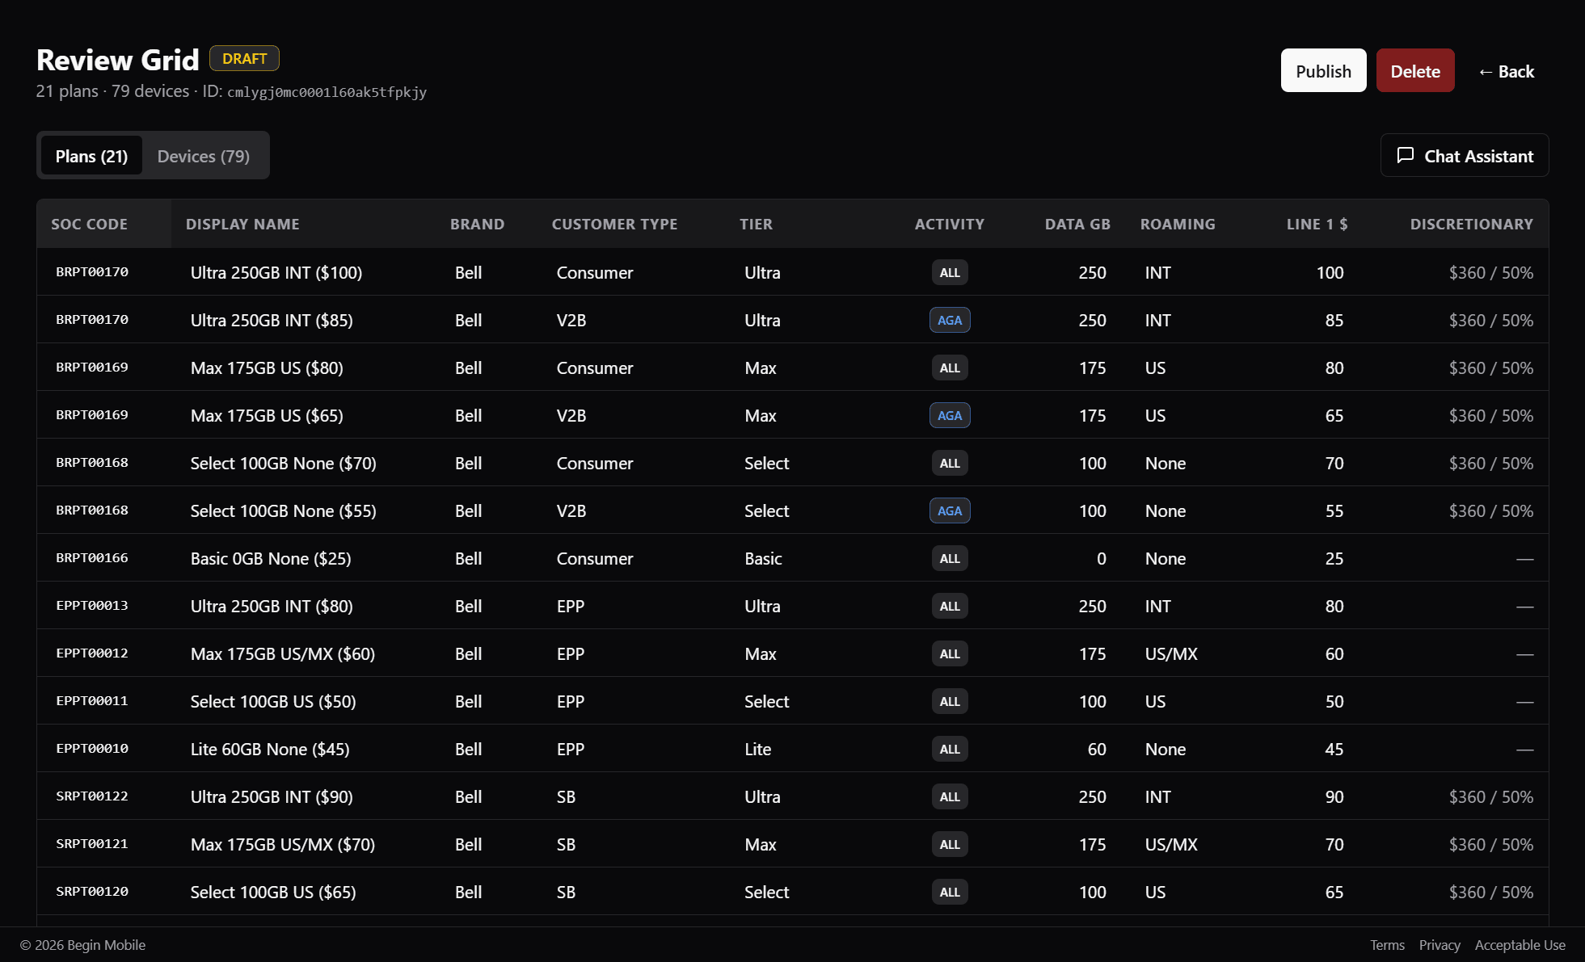
Task: Toggle the ALL activity badge on Basic 0GB row
Action: (949, 558)
